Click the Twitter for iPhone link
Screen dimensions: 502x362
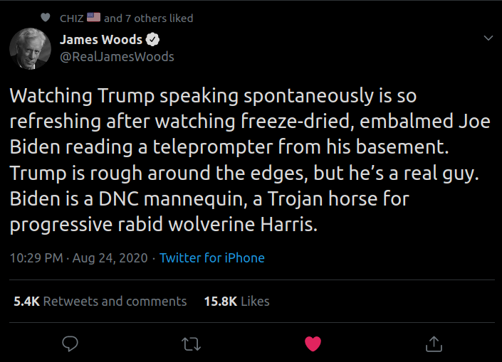point(212,258)
